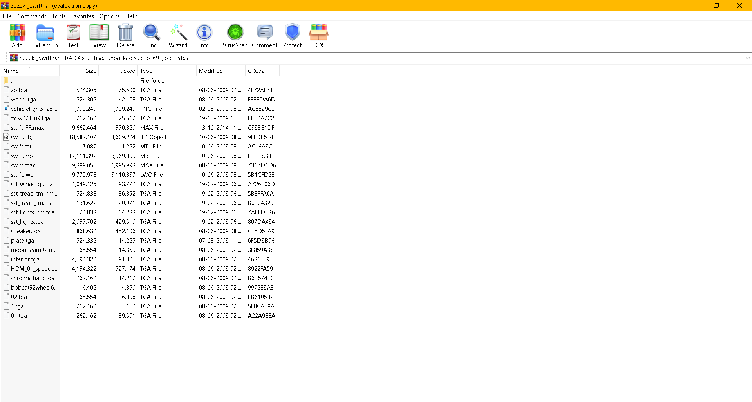Select the swift.max file name

pyautogui.click(x=23, y=165)
